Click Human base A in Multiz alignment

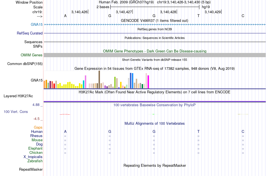pos(65,131)
